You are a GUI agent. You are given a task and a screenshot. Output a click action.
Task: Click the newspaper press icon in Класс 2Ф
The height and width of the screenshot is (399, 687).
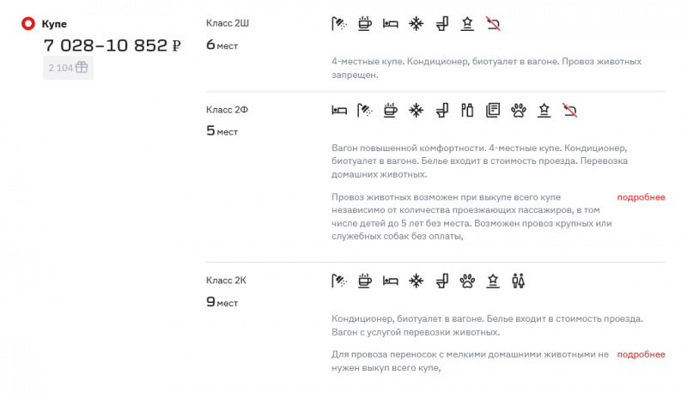coord(493,109)
